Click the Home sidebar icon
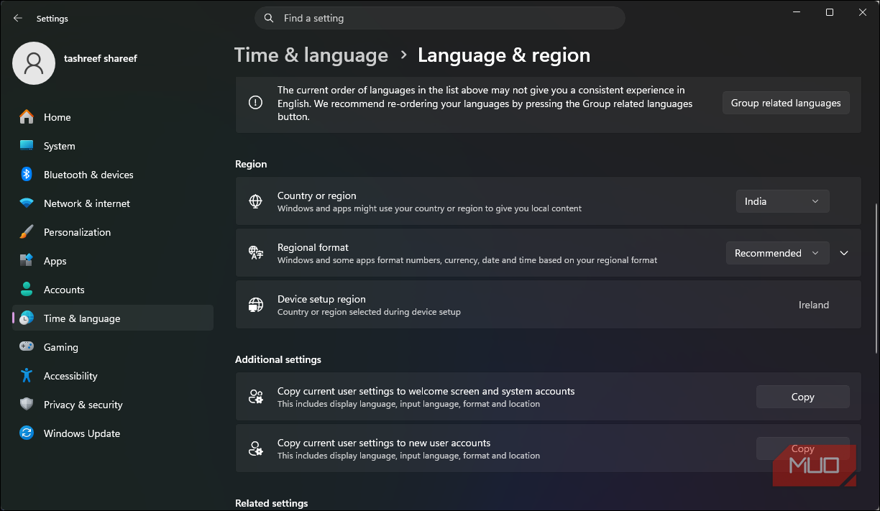880x511 pixels. pyautogui.click(x=27, y=117)
